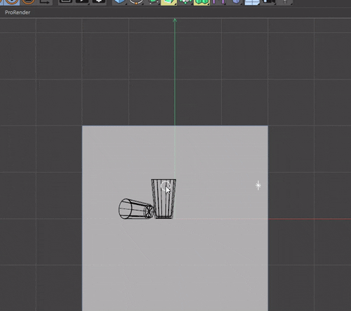Toggle the coordinate system icon
The height and width of the screenshot is (311, 351).
tap(45, 2)
